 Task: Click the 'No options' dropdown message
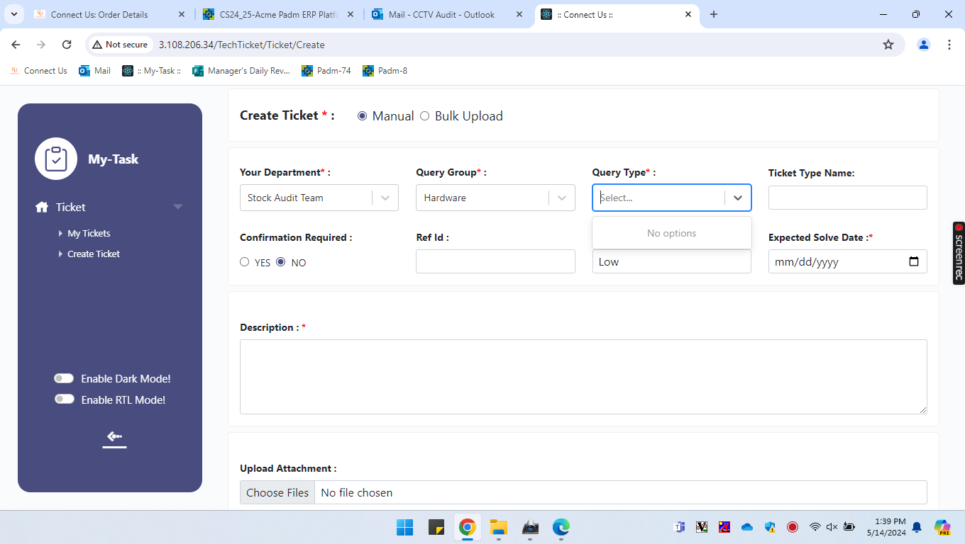(x=671, y=233)
